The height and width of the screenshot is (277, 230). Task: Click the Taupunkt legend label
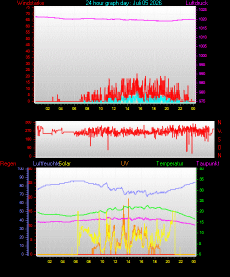coord(207,163)
